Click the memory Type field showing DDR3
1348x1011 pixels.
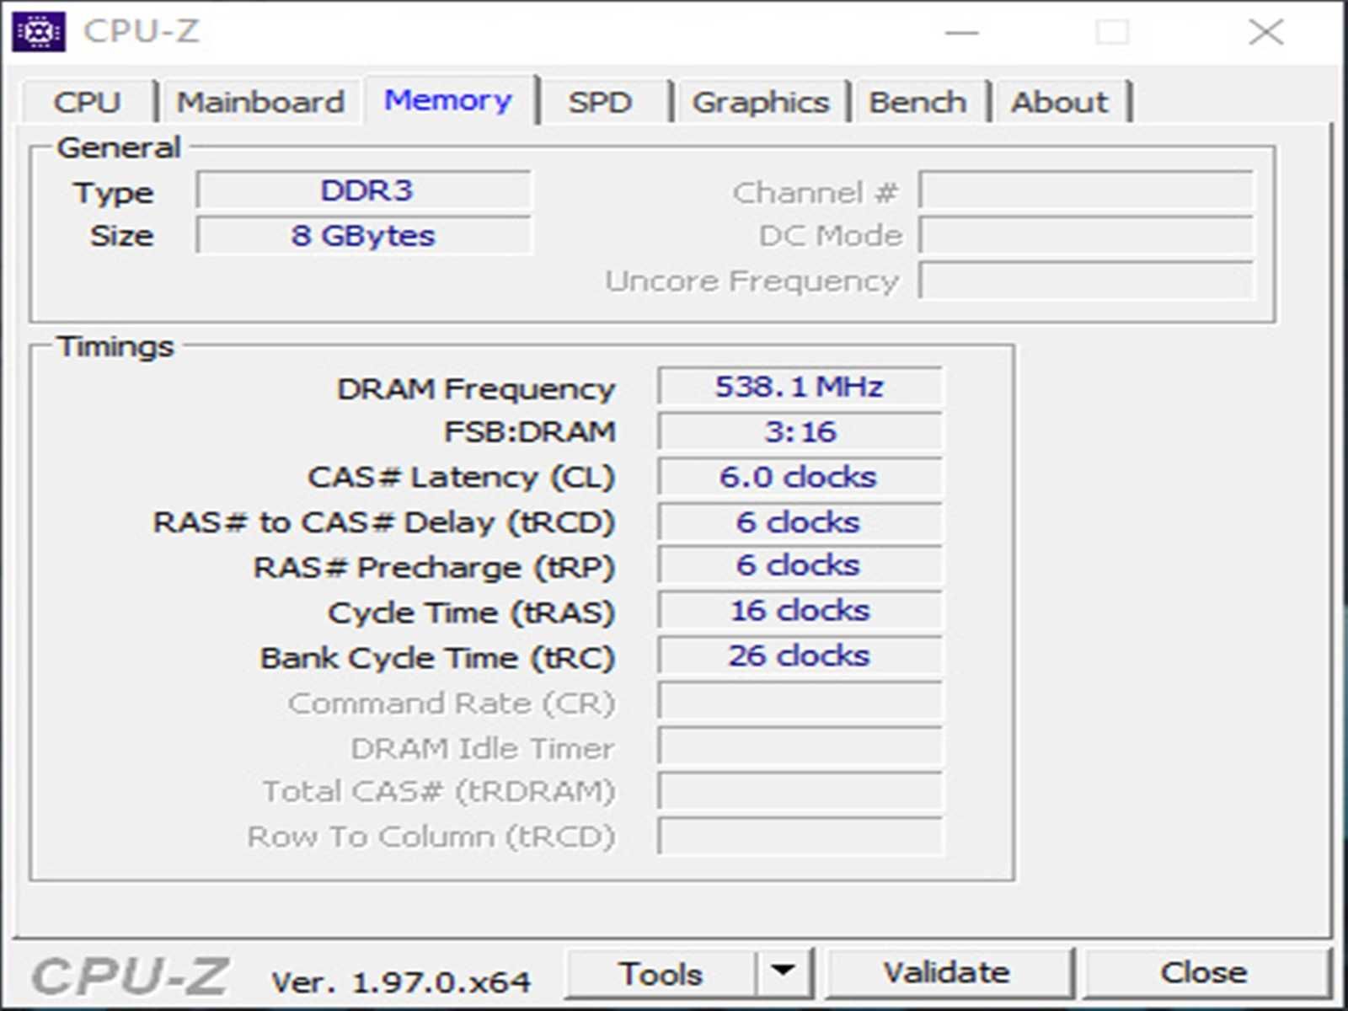click(364, 190)
